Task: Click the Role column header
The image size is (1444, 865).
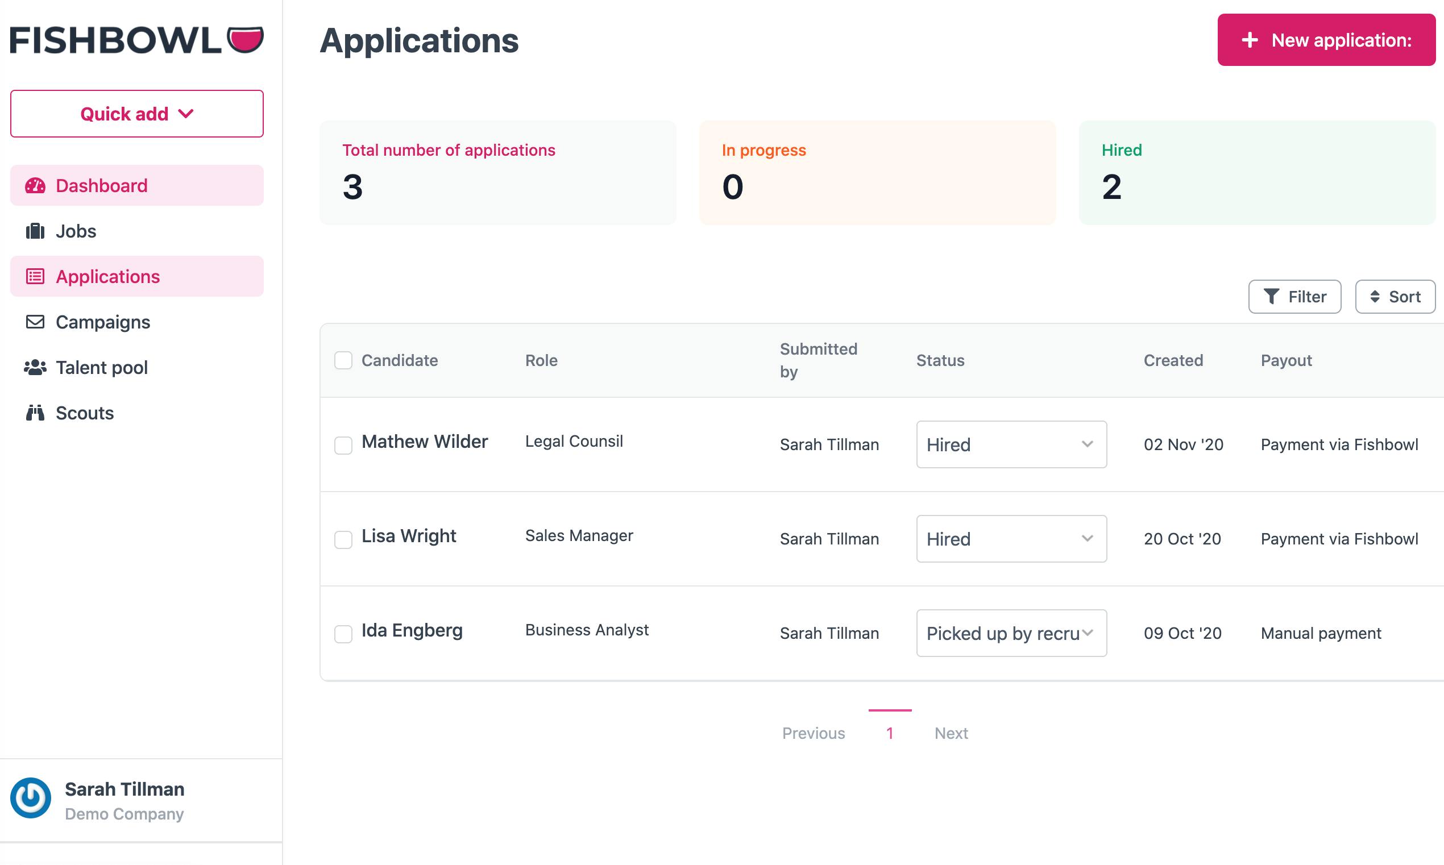Action: coord(541,360)
